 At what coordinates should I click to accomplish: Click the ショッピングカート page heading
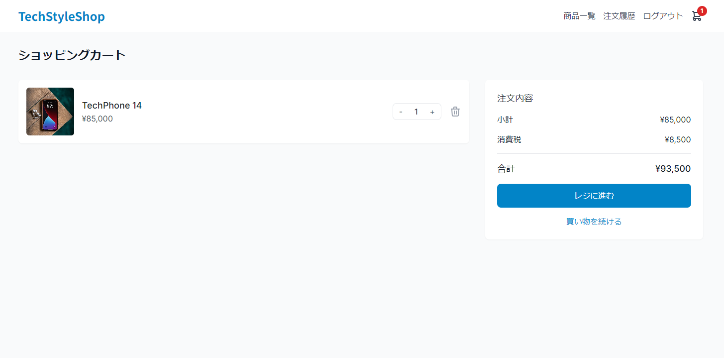72,55
